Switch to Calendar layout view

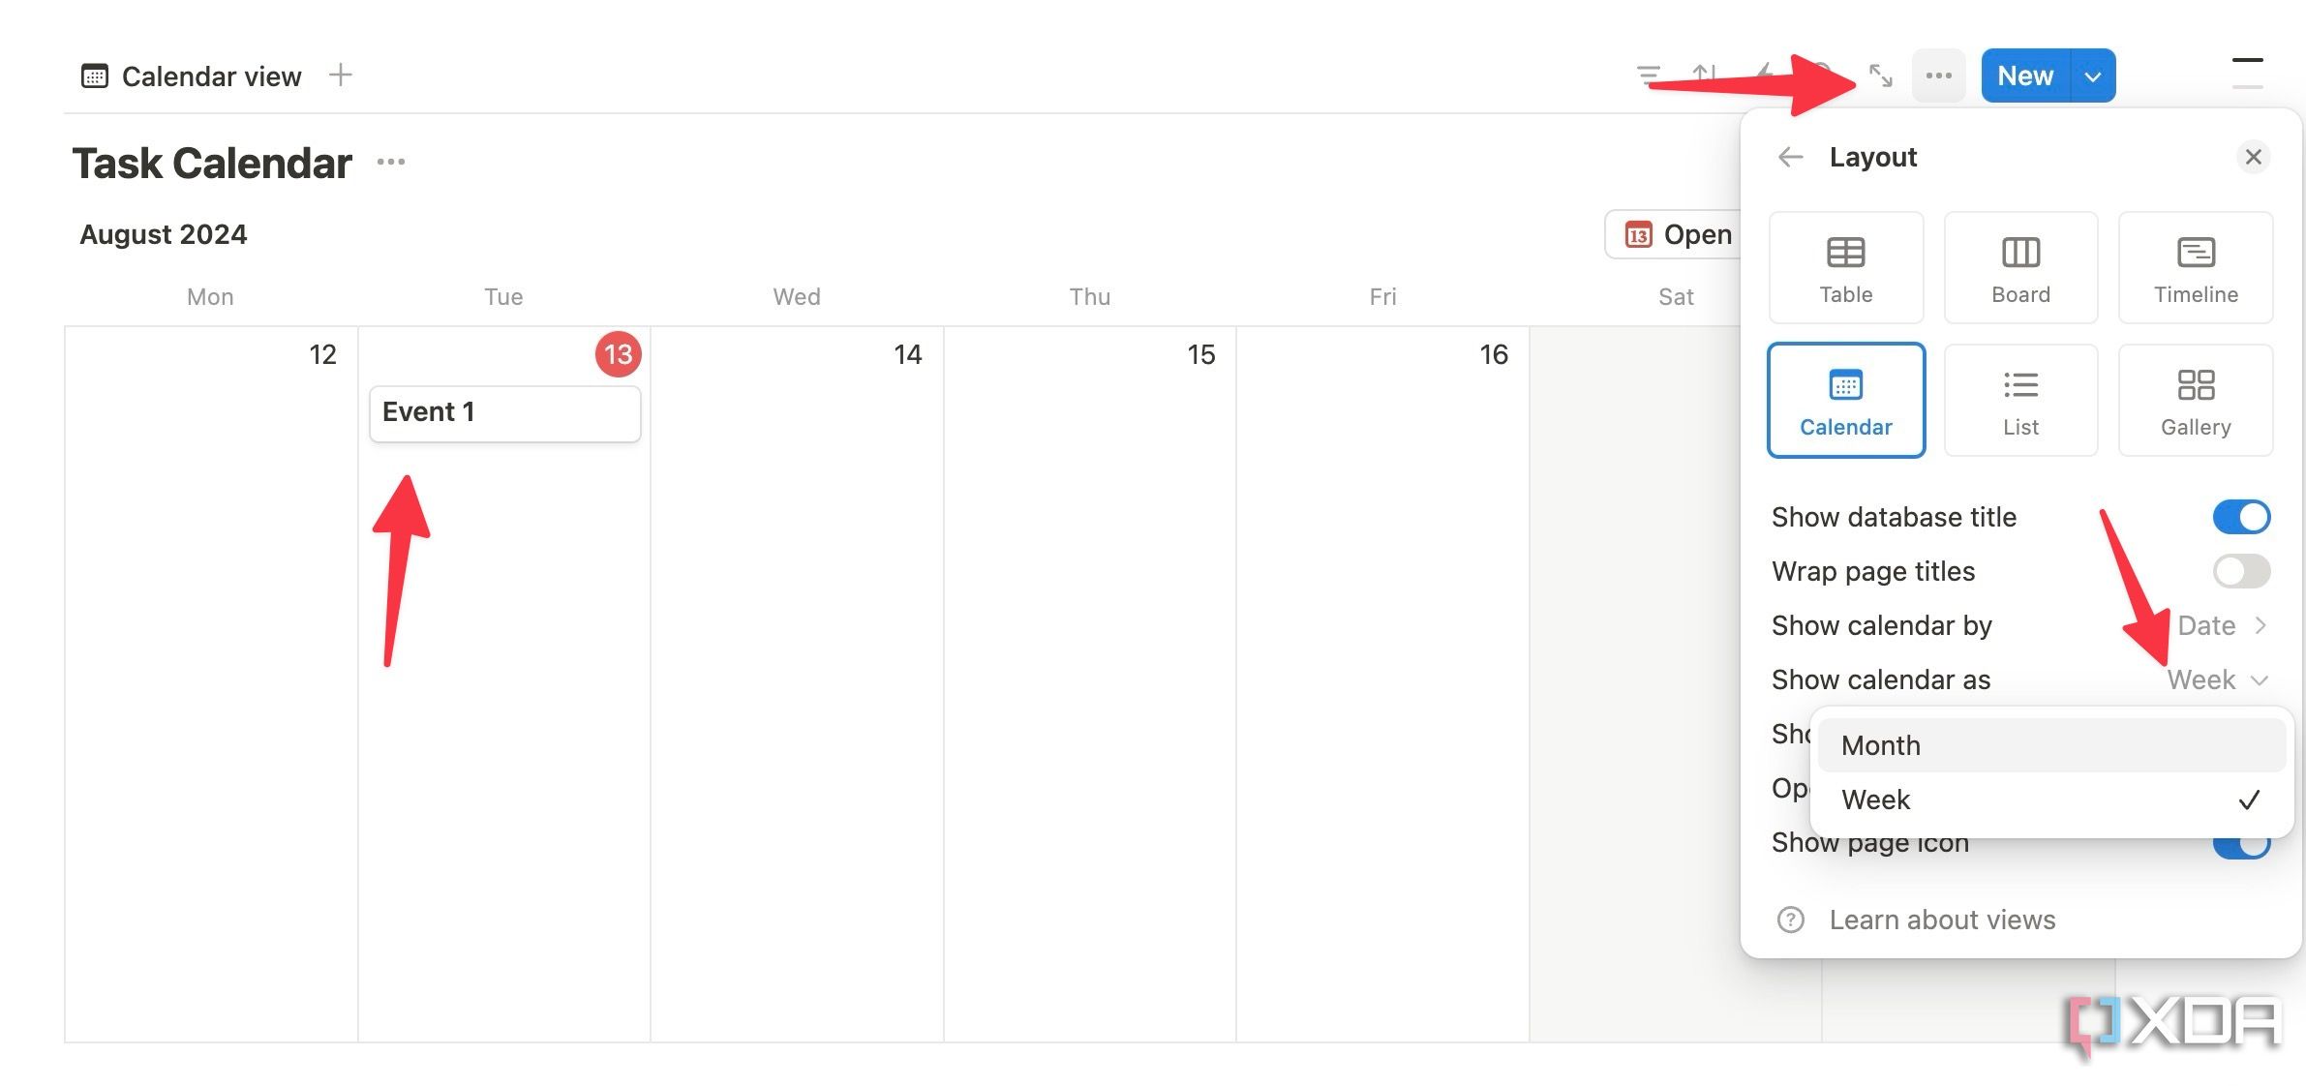click(x=1846, y=400)
